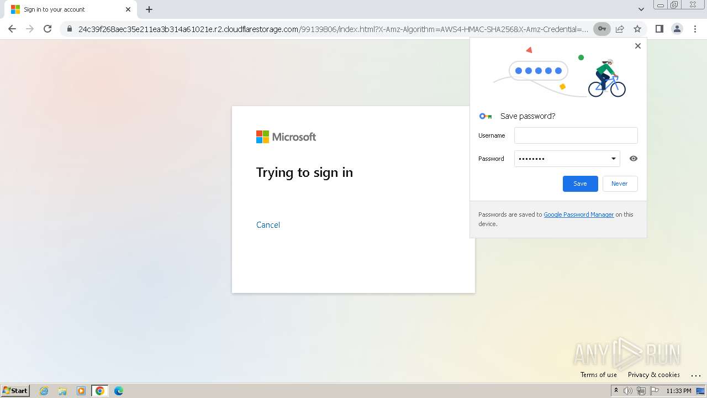Show hidden system tray icons
The image size is (707, 398).
[x=616, y=391]
